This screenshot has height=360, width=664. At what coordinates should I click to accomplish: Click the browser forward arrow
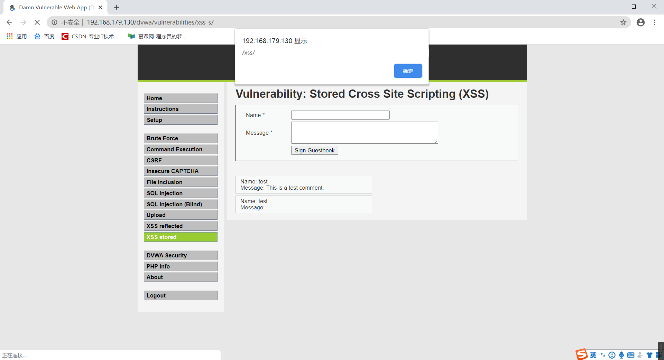click(x=23, y=22)
